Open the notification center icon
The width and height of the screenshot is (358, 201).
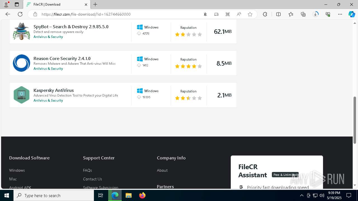coord(349,195)
